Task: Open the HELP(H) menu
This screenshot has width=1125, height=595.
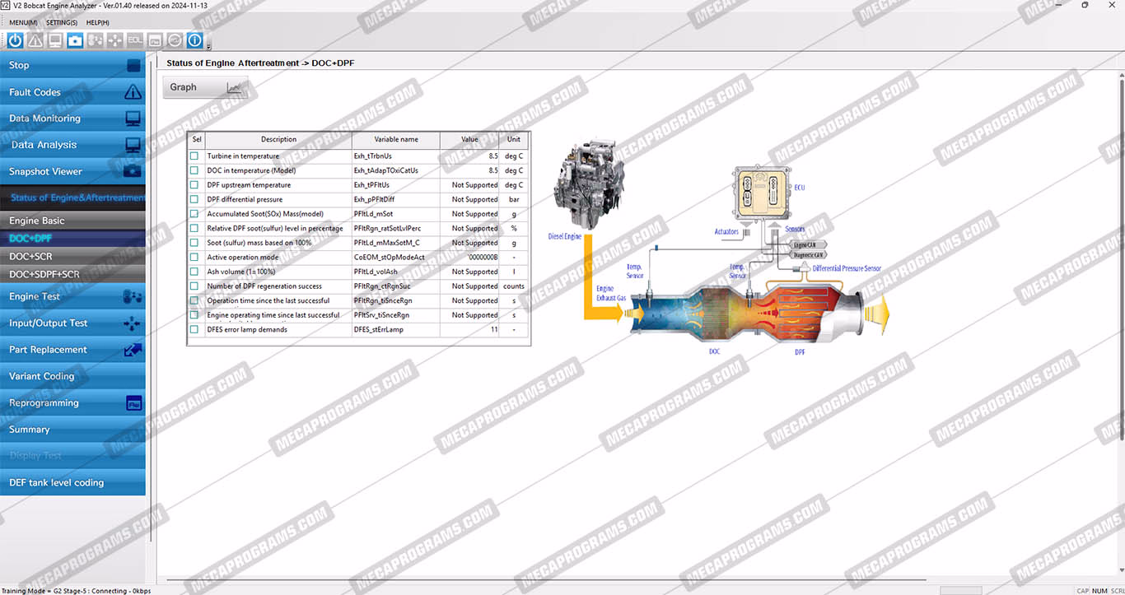Action: [98, 22]
